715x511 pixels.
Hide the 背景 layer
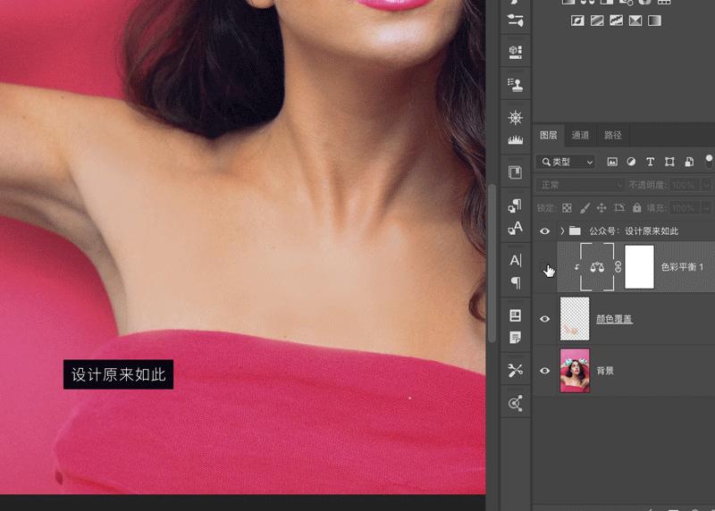pos(545,371)
